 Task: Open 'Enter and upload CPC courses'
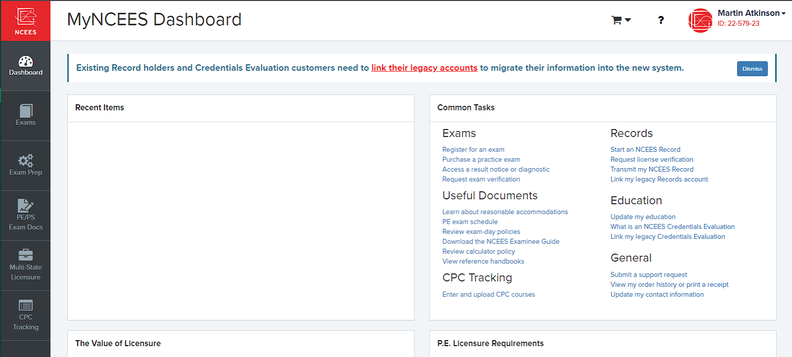click(x=489, y=294)
